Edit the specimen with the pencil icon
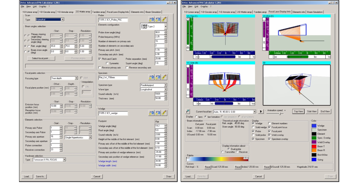358x187 pixels. (164, 77)
